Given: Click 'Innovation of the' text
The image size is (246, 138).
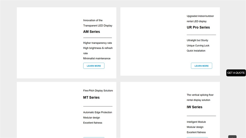Looking at the screenshot, I should 93,20.
